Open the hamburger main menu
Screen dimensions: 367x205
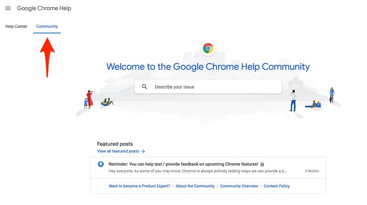(x=8, y=8)
